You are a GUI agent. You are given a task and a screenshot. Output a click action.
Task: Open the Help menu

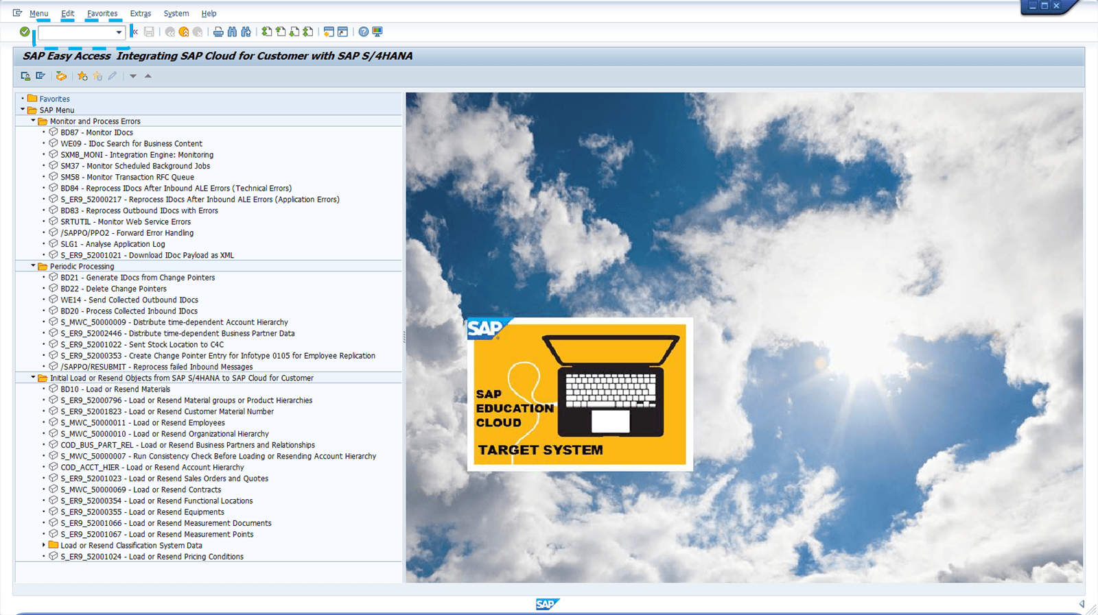(209, 13)
